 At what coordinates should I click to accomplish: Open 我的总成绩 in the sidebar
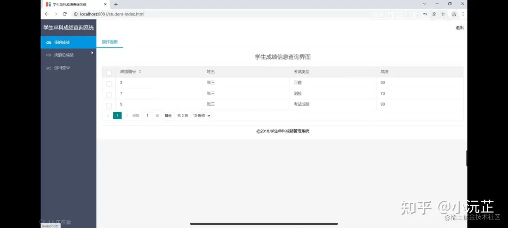pyautogui.click(x=68, y=55)
